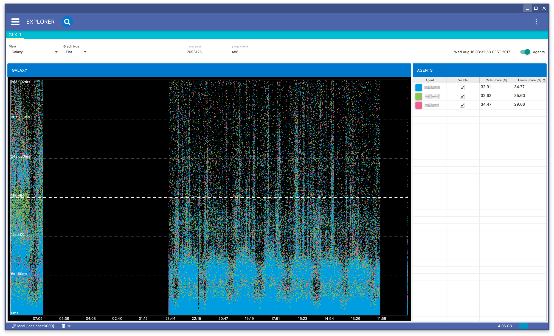Uncheck visibility for the pink agent

click(x=462, y=105)
